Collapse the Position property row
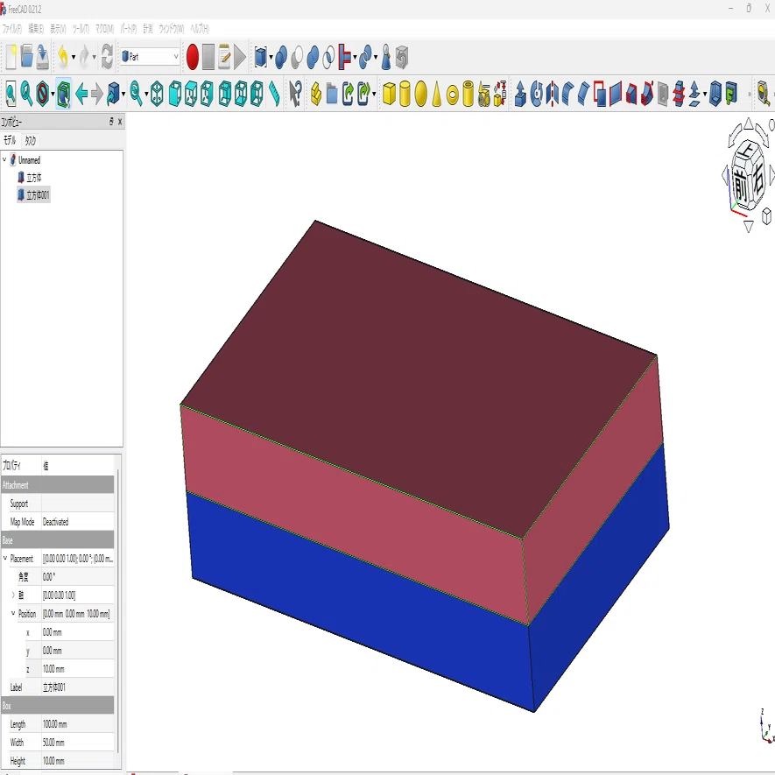 13,613
